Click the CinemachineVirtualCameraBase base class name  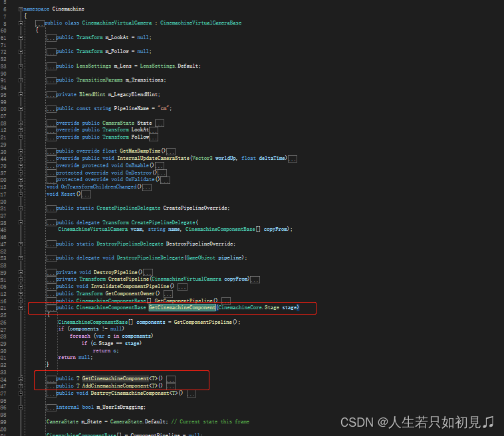[x=201, y=23]
